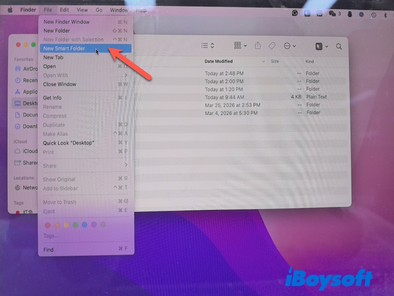Click the Bluetooth icon in menu bar
This screenshot has height=296, width=394.
pyautogui.click(x=385, y=15)
